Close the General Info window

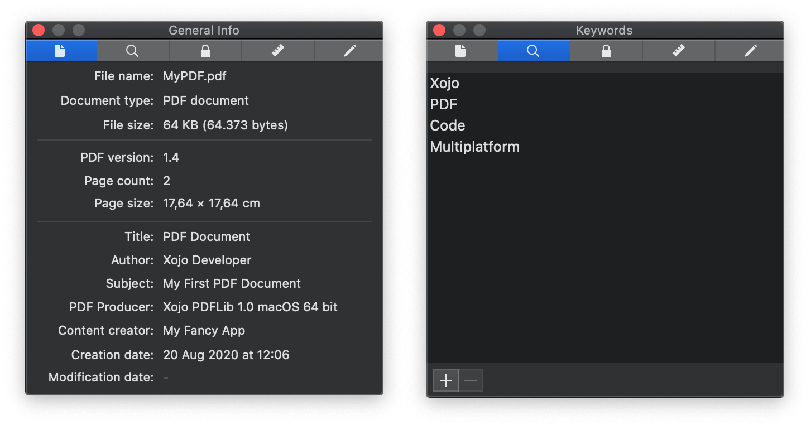click(x=39, y=30)
